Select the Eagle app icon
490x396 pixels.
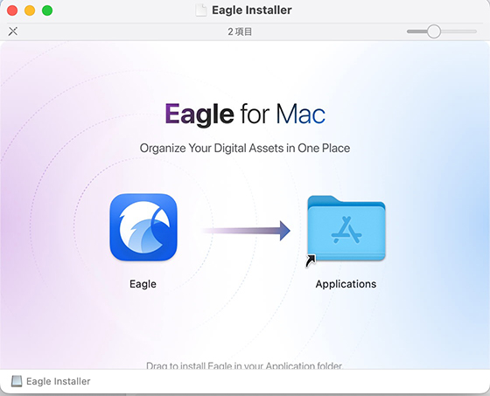coord(143,227)
